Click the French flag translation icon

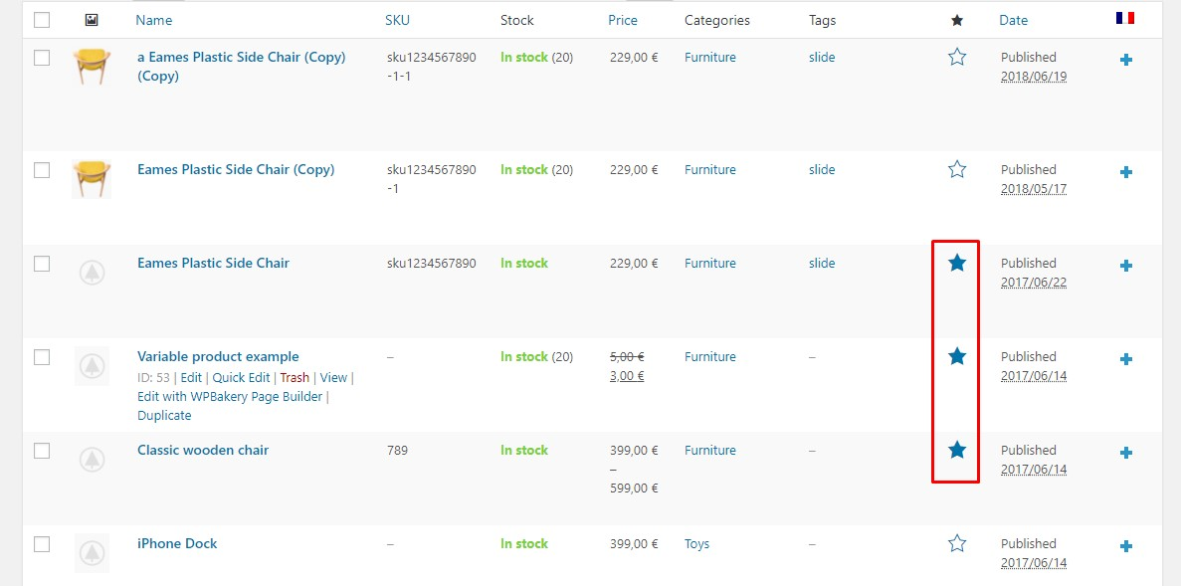(1125, 18)
